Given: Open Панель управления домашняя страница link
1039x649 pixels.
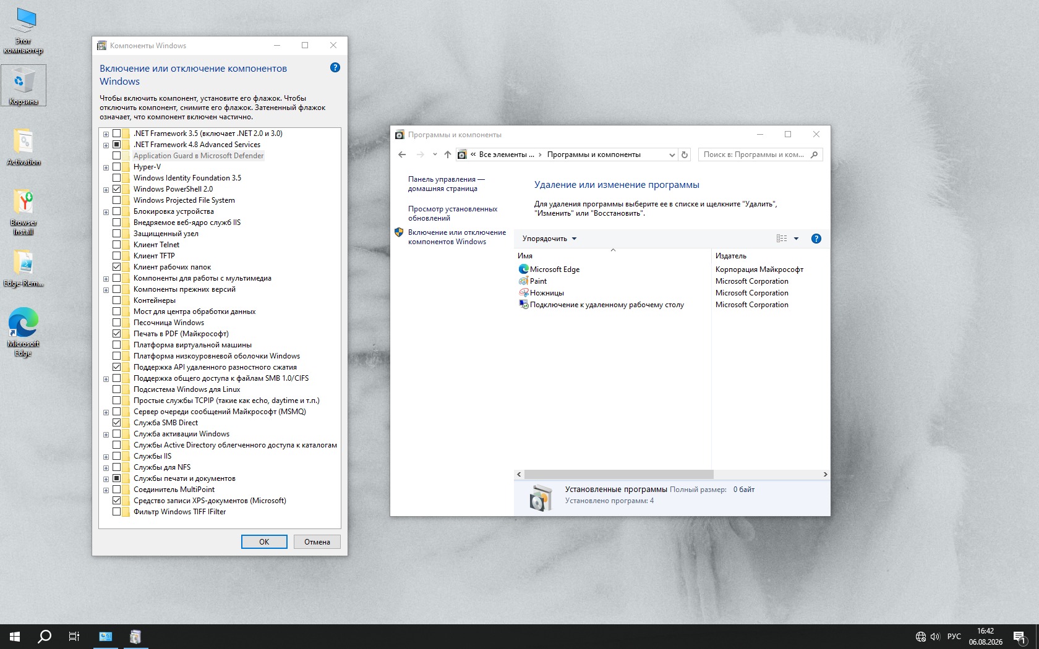Looking at the screenshot, I should (446, 184).
